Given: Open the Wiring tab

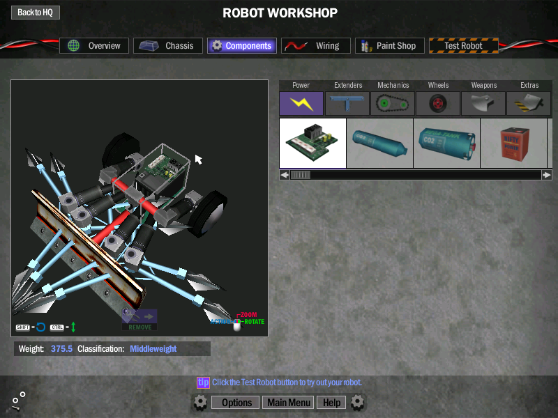Looking at the screenshot, I should pos(316,45).
